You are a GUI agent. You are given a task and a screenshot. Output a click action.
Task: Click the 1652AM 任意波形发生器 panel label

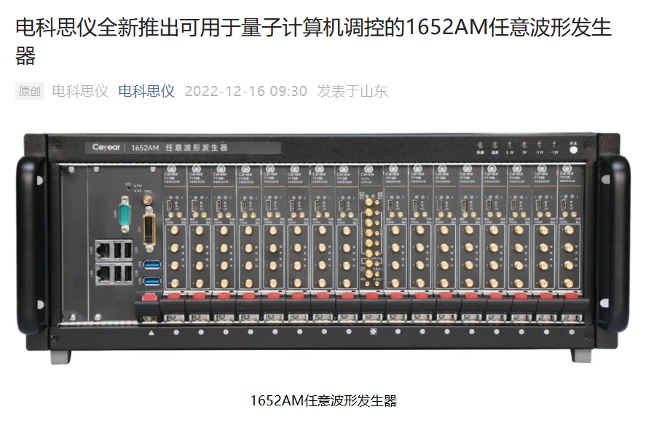(x=179, y=148)
